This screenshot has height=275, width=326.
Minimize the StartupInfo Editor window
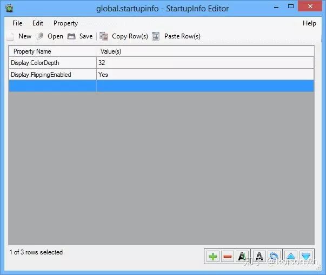(276, 7)
